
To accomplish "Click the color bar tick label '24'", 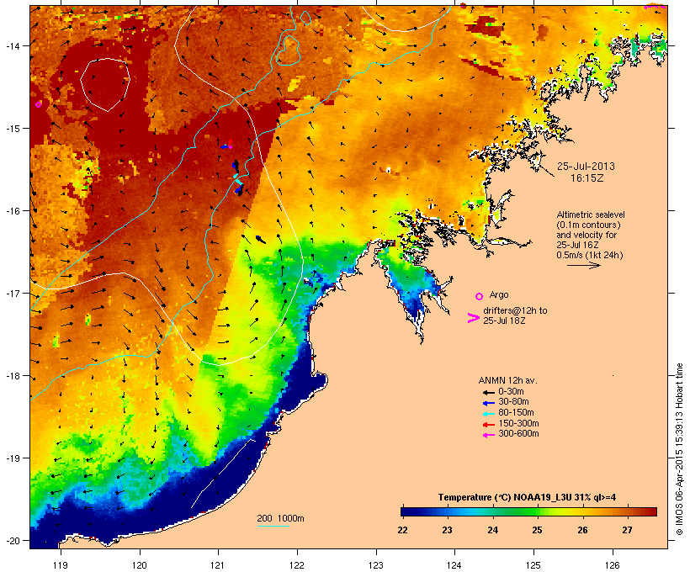I will pos(493,530).
